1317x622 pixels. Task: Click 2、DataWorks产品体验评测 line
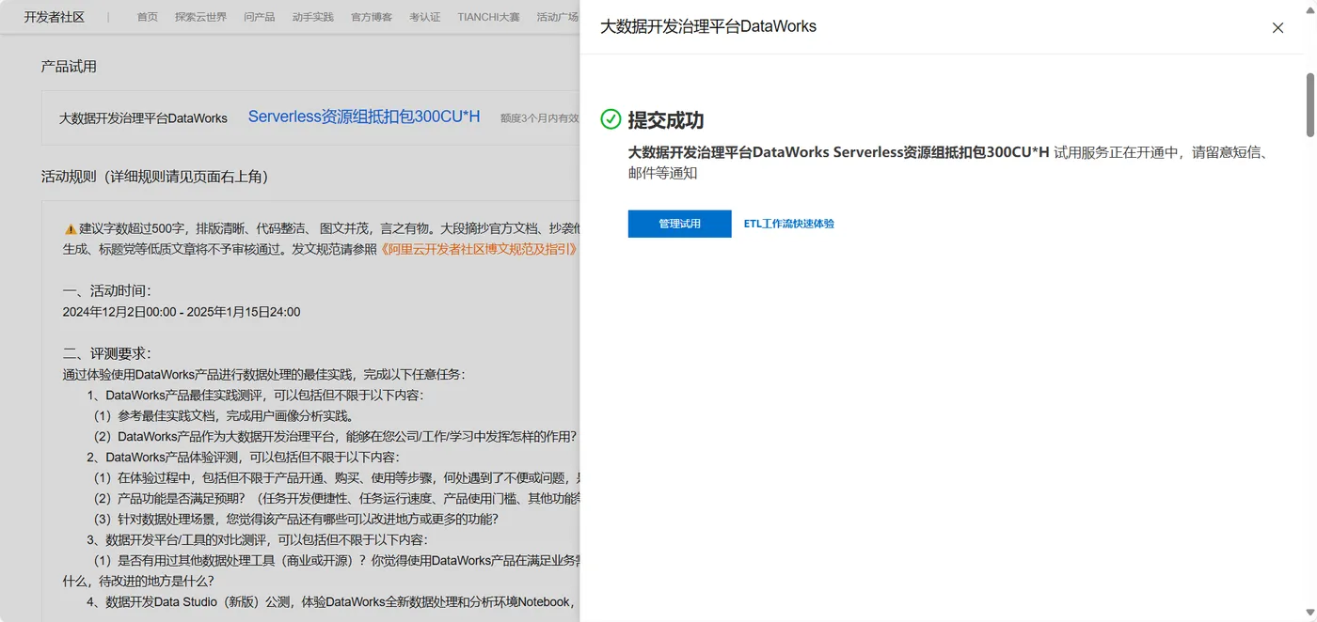click(243, 457)
